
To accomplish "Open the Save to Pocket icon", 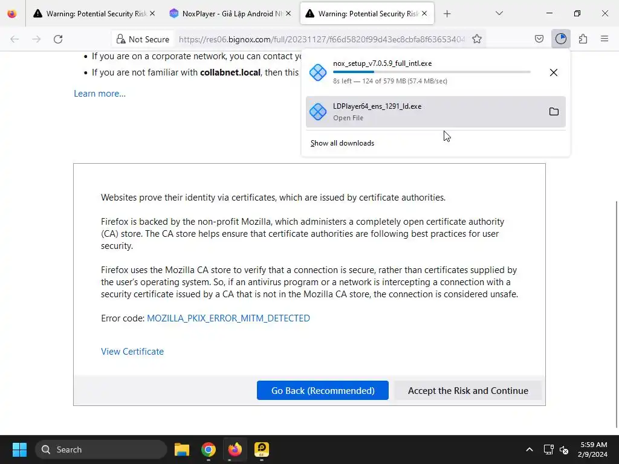I will (x=539, y=39).
